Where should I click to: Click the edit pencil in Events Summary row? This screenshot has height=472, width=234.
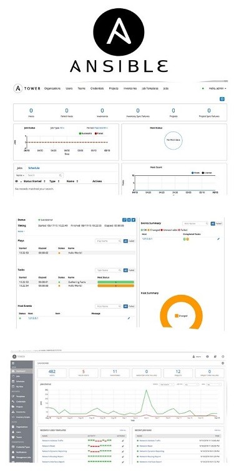point(218,239)
